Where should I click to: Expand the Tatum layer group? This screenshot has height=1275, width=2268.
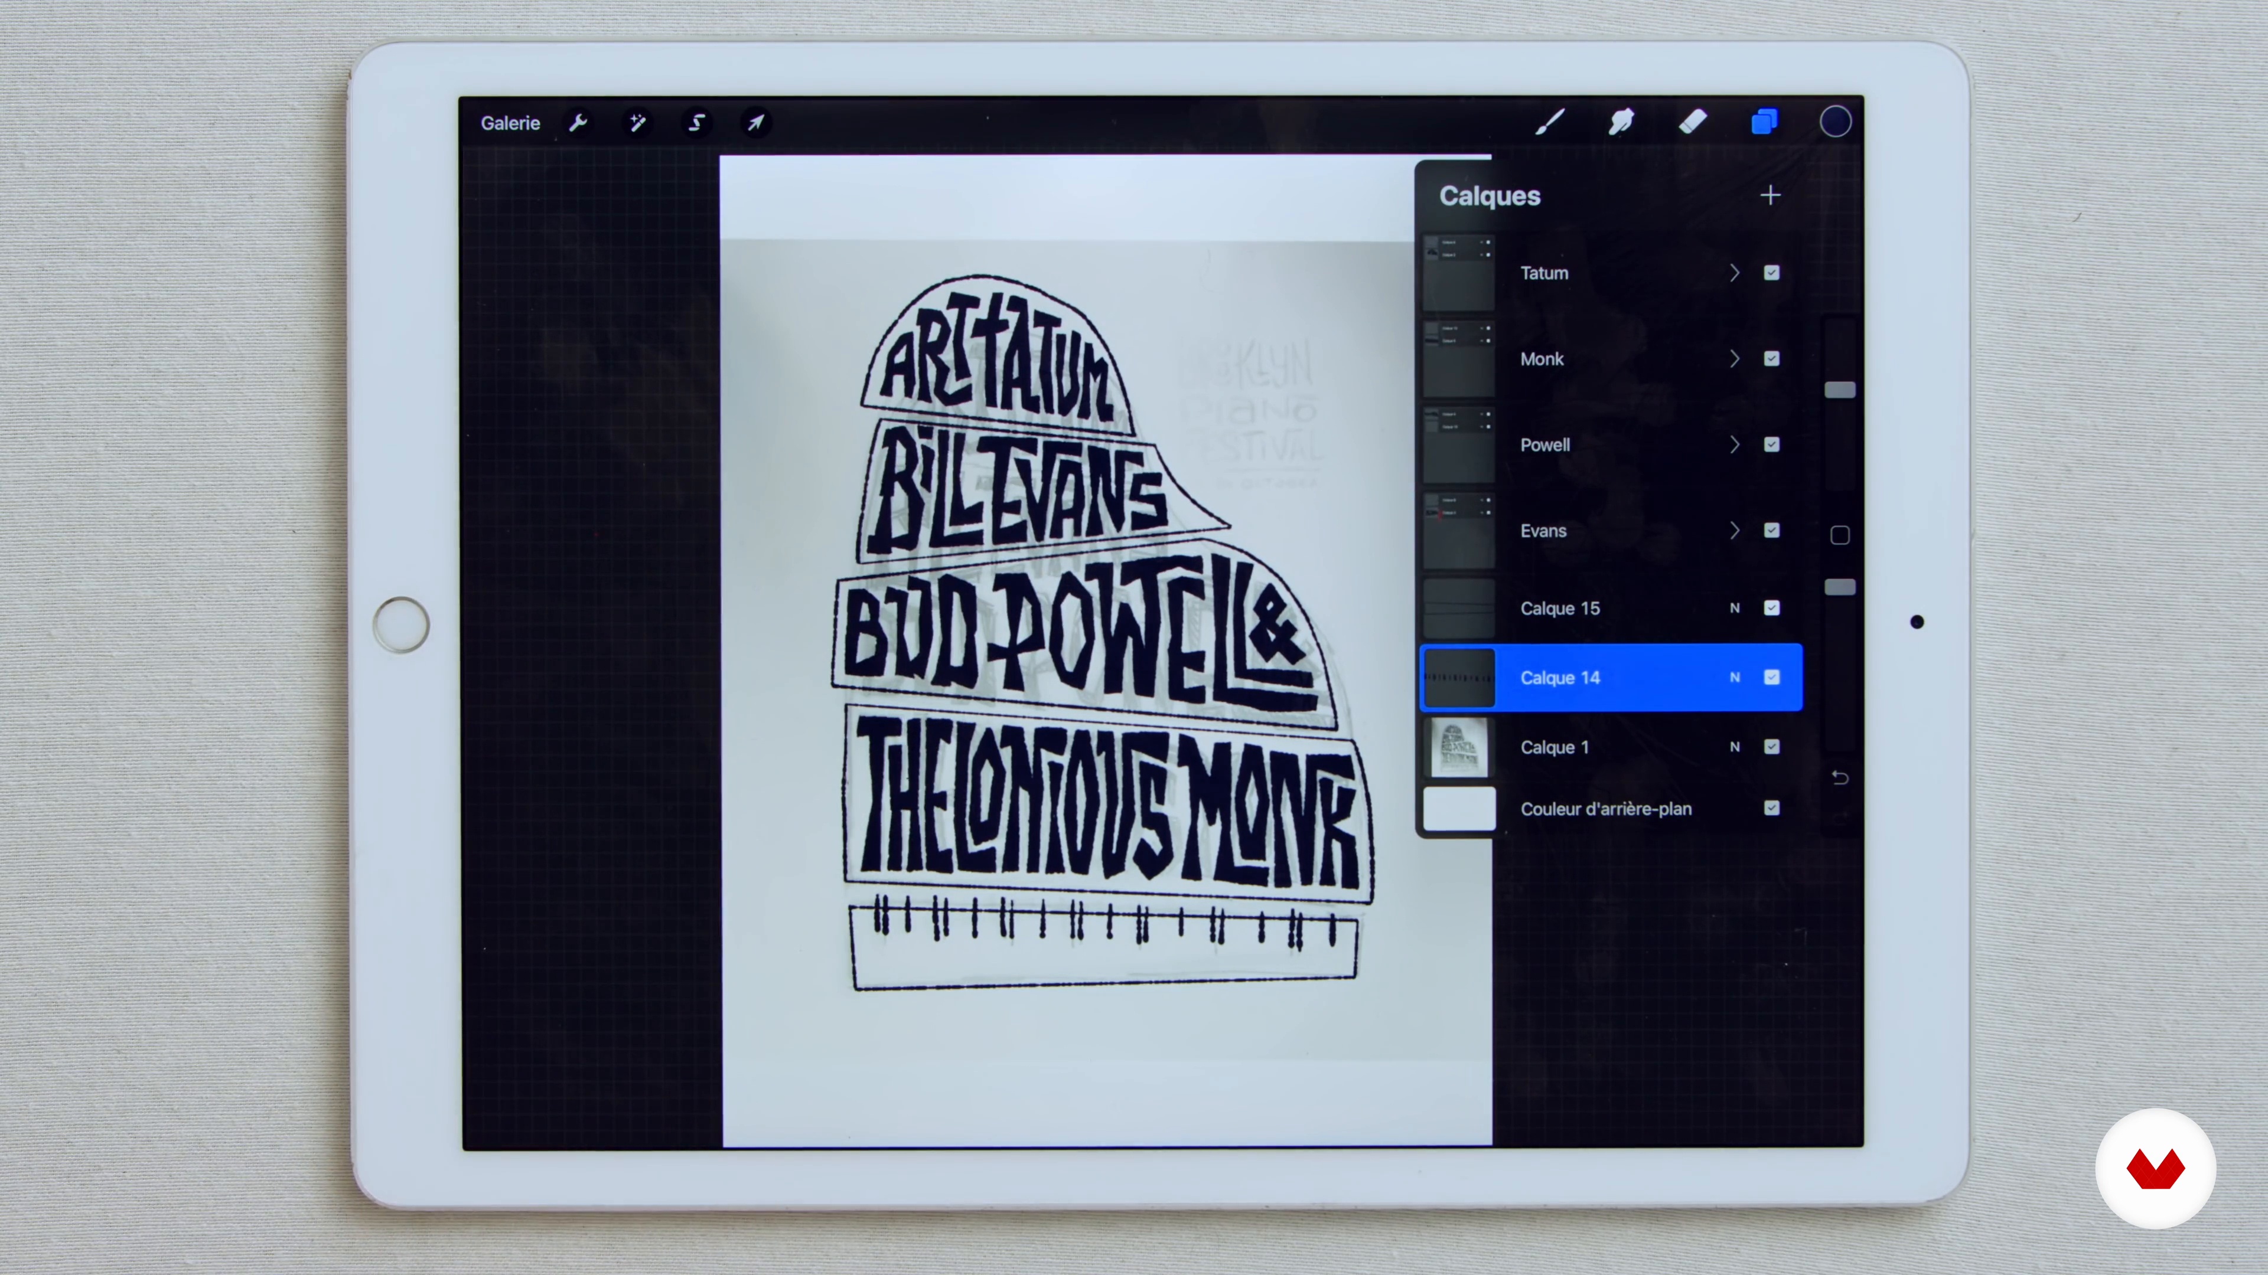(x=1735, y=273)
